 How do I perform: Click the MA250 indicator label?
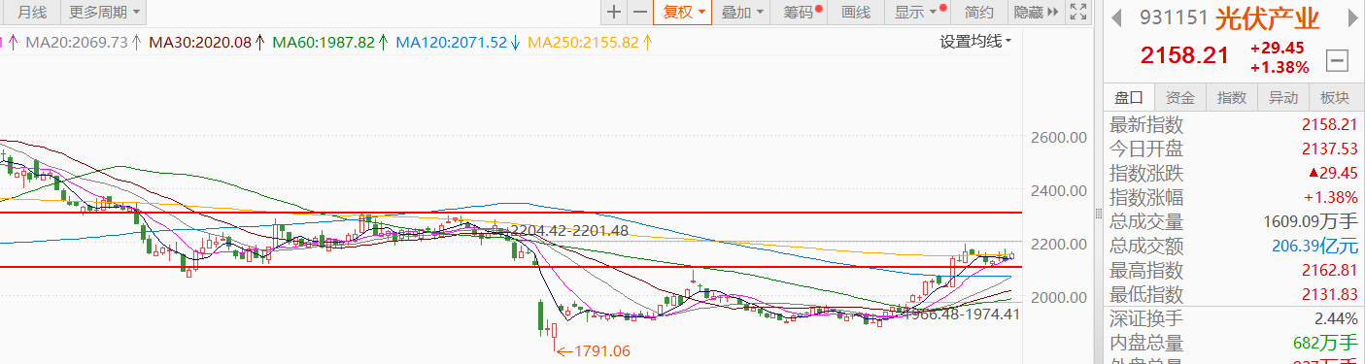point(584,42)
